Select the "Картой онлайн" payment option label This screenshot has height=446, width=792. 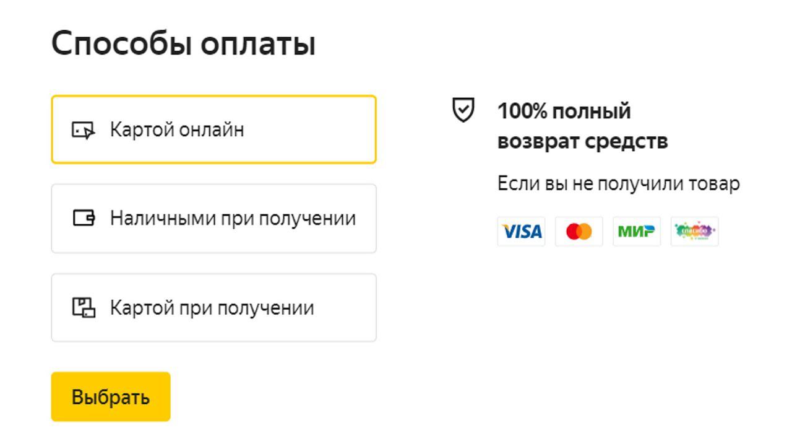177,130
